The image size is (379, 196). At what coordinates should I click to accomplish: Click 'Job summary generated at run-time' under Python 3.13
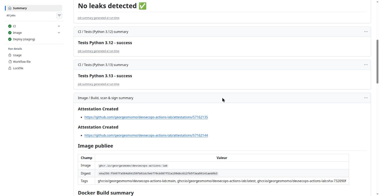click(x=99, y=84)
